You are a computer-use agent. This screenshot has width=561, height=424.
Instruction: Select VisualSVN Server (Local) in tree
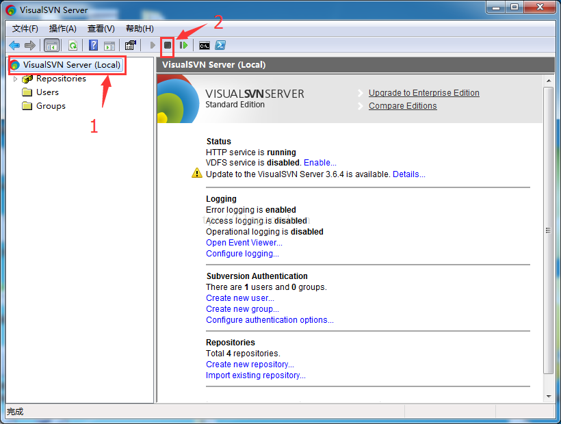click(x=71, y=65)
